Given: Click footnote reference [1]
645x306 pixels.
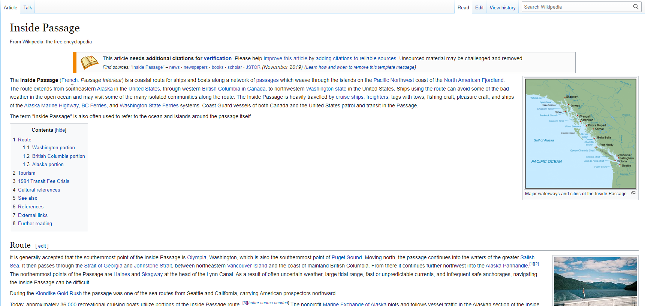Looking at the screenshot, I should pyautogui.click(x=531, y=264).
